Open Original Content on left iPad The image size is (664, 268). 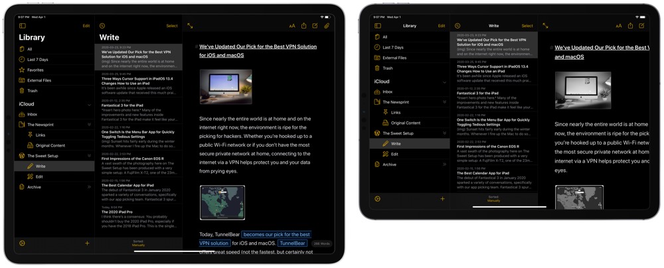pos(54,146)
